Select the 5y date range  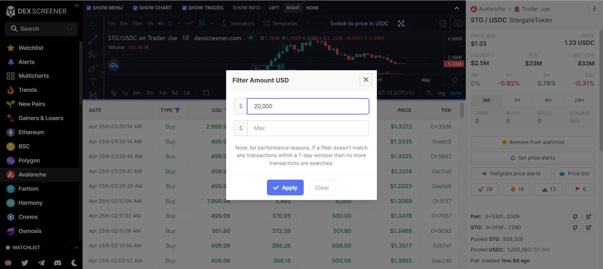coord(114,93)
